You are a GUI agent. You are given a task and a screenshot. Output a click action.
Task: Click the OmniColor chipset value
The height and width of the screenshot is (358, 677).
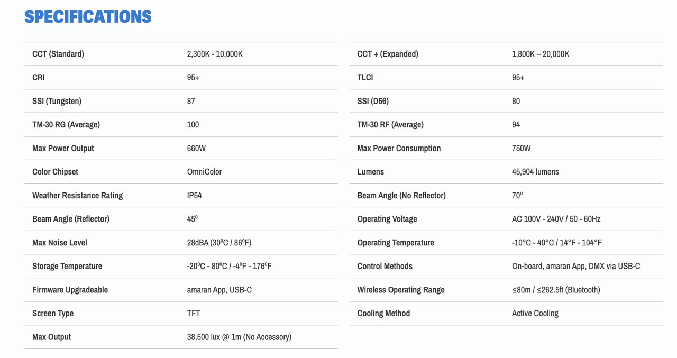tap(204, 172)
